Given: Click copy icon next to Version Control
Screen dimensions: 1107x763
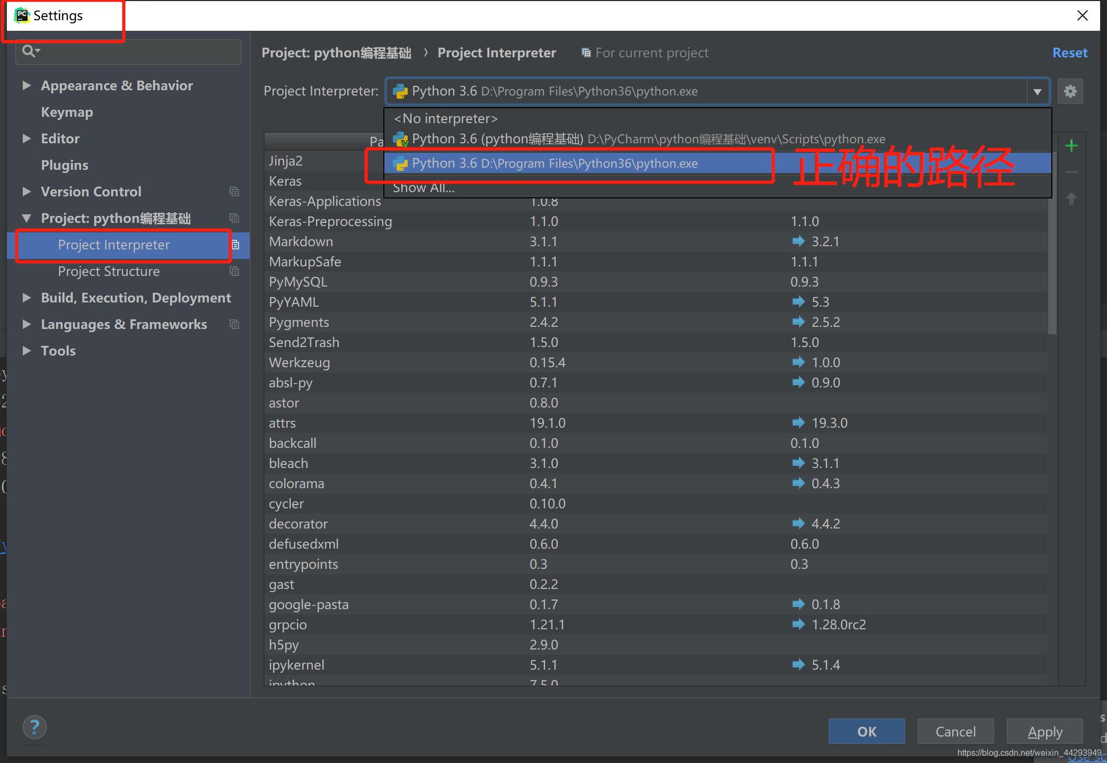Looking at the screenshot, I should [234, 192].
